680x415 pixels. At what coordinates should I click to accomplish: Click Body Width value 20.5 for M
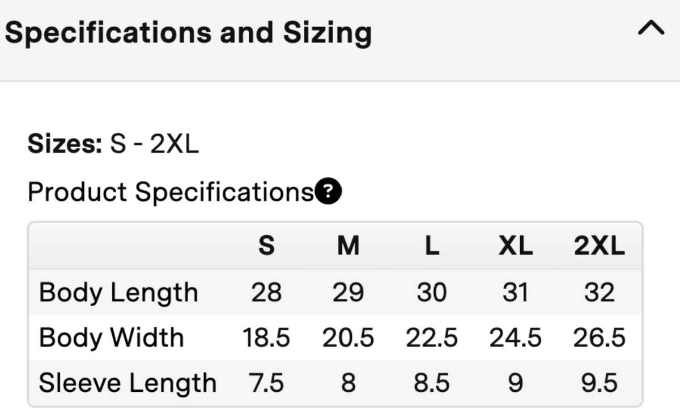[x=348, y=338]
